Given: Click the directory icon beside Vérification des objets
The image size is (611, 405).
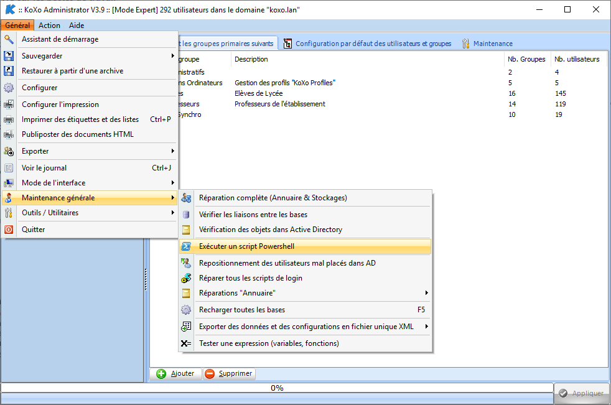Looking at the screenshot, I should 186,230.
